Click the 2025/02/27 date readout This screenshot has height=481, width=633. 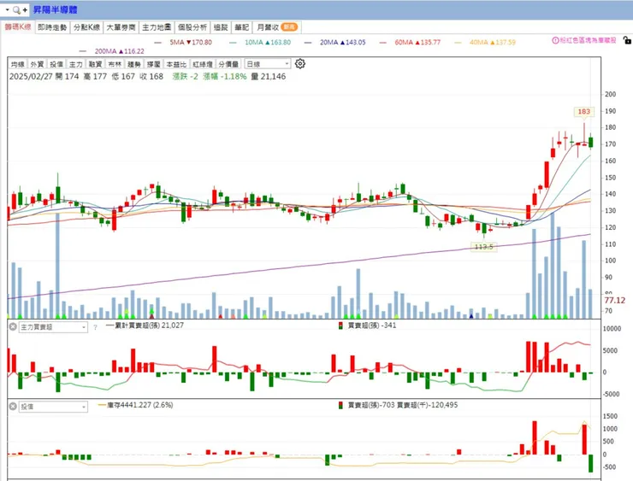click(31, 77)
